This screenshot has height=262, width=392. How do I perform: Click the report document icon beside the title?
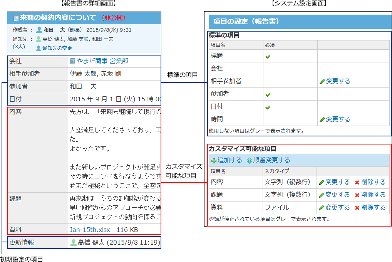(16, 18)
